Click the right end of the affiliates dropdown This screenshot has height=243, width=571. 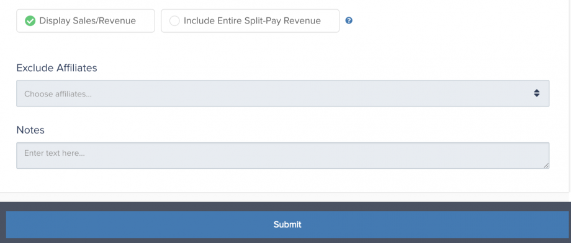(x=536, y=93)
